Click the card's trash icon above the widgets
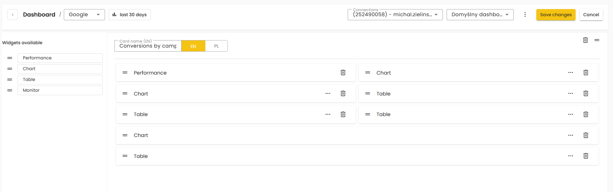Image resolution: width=613 pixels, height=192 pixels. point(586,40)
